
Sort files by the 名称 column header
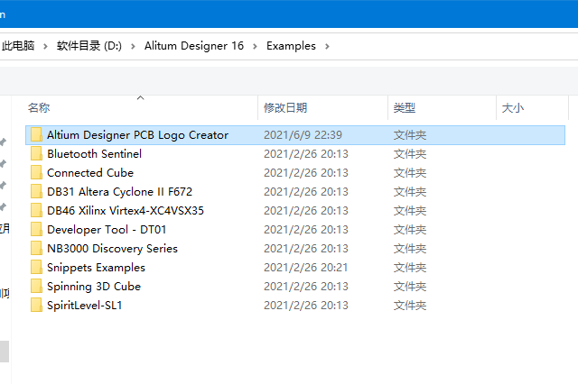39,108
